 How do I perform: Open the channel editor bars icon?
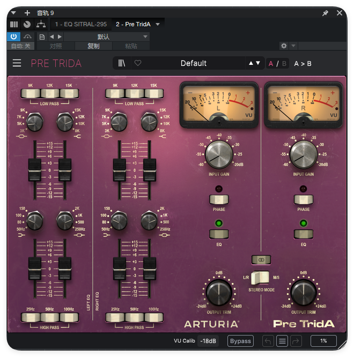click(14, 24)
